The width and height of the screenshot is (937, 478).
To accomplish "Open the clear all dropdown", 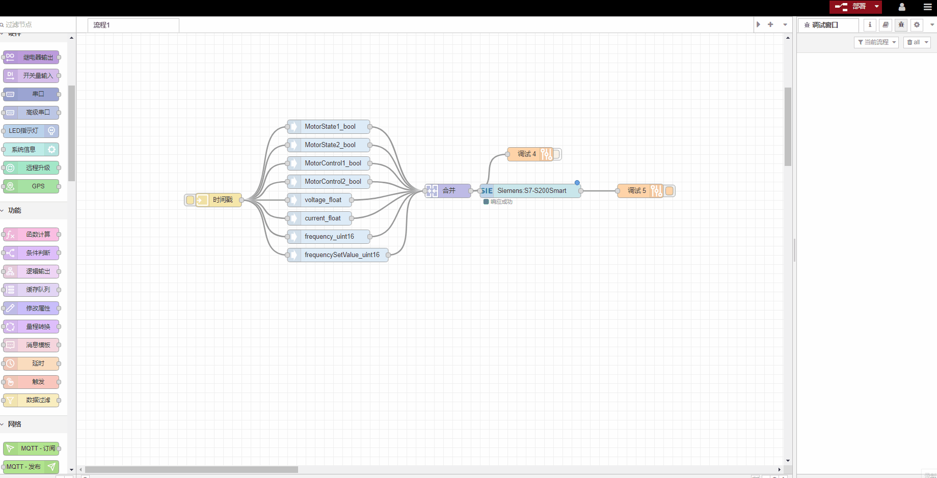I will pyautogui.click(x=917, y=42).
